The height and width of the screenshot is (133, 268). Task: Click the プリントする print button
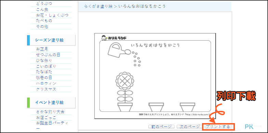[218, 127]
